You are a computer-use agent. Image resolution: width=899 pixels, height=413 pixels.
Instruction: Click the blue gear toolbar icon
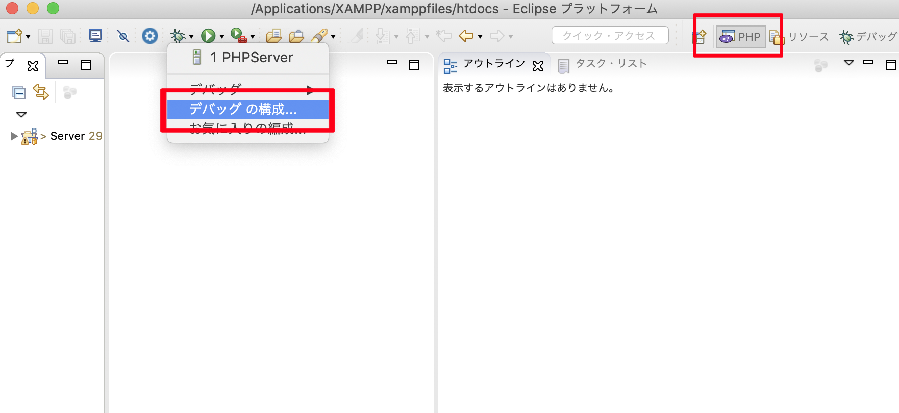tap(149, 36)
